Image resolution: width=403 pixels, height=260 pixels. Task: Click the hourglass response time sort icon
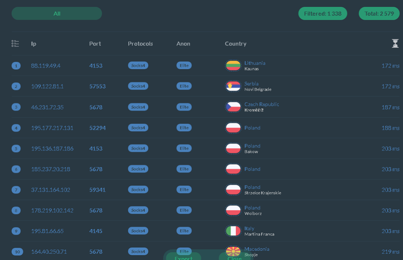pyautogui.click(x=395, y=43)
